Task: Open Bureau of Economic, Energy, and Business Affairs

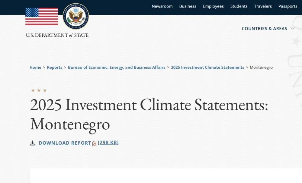Action: [x=117, y=68]
